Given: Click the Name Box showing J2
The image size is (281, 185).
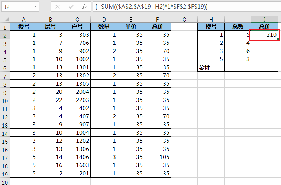Looking at the screenshot, I should [20, 7].
